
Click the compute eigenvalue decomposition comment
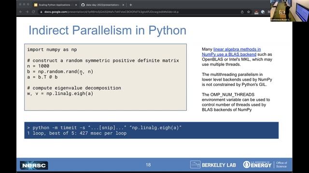(74, 88)
